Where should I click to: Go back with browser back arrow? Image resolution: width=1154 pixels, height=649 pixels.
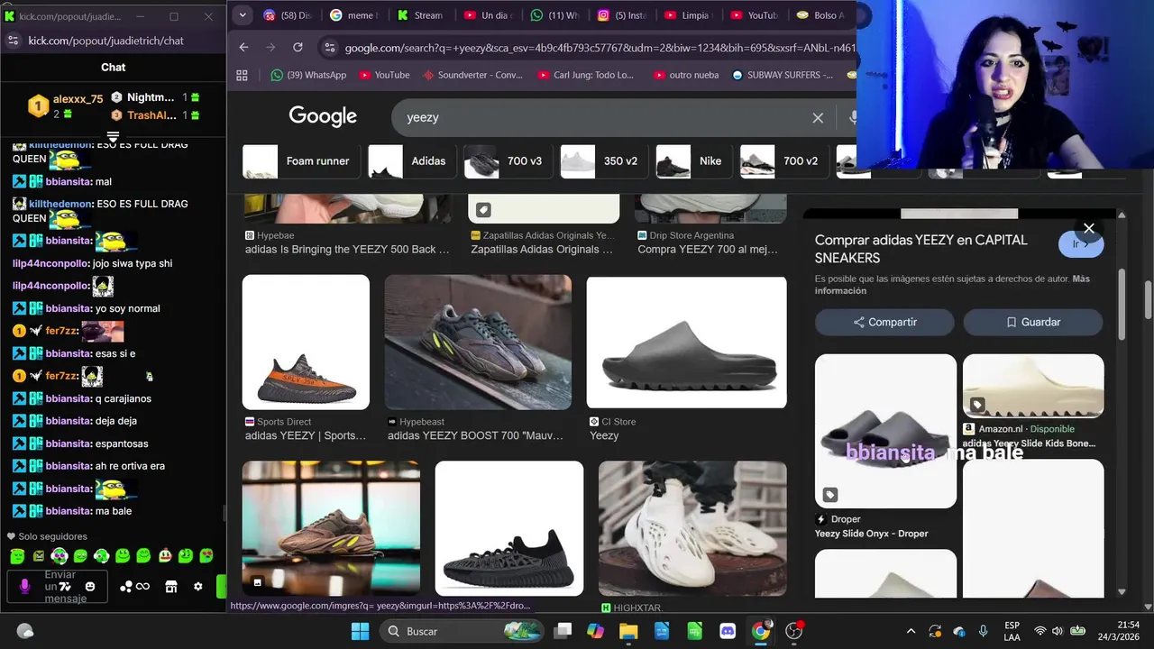(x=243, y=47)
